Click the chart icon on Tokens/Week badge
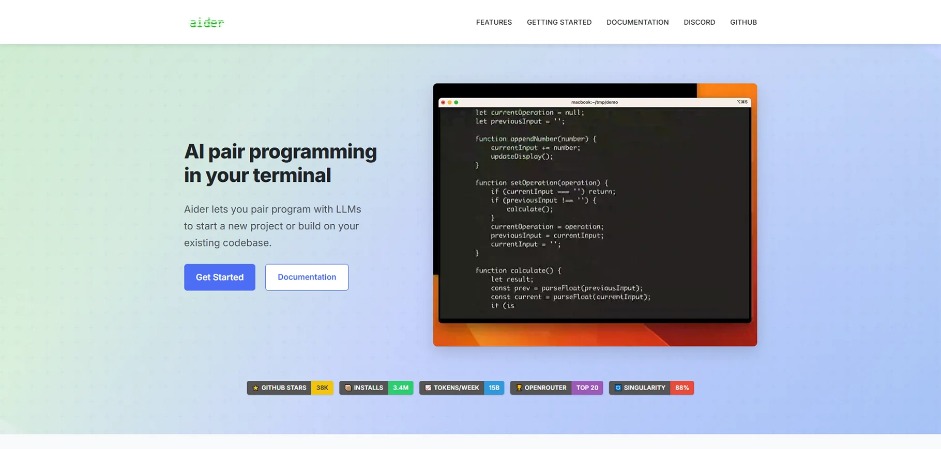This screenshot has width=941, height=449. pos(428,388)
